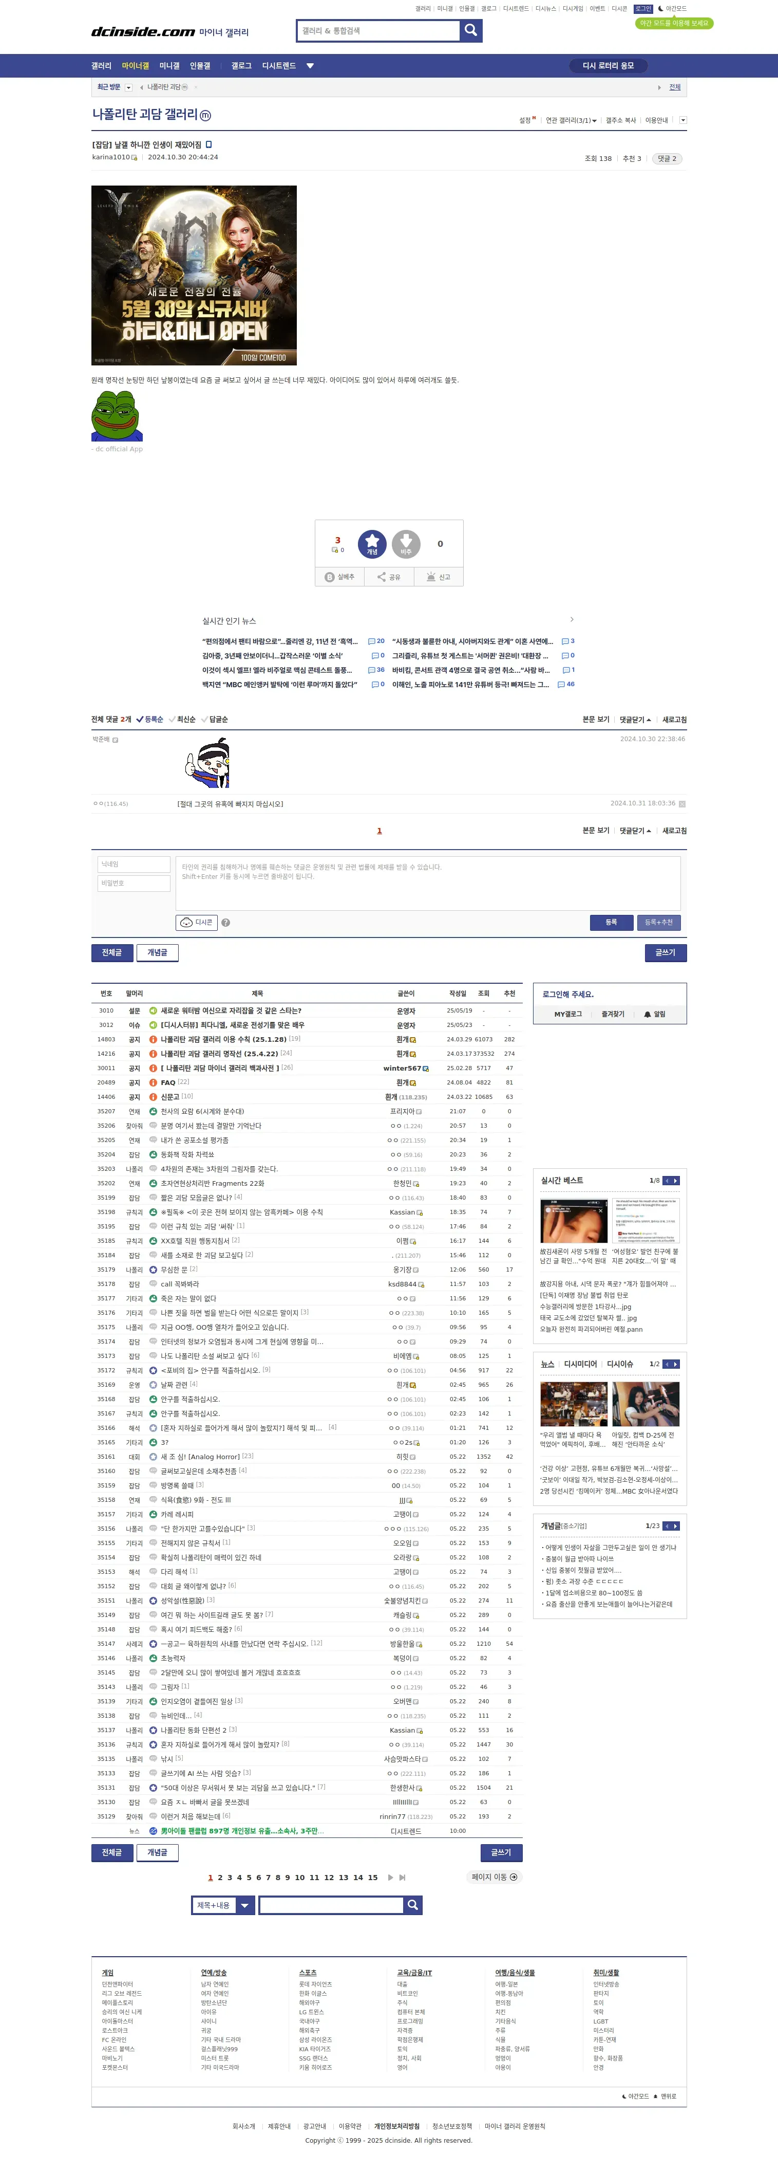Click the 실베추 button
Viewport: 778px width, 2170px height.
(x=340, y=577)
